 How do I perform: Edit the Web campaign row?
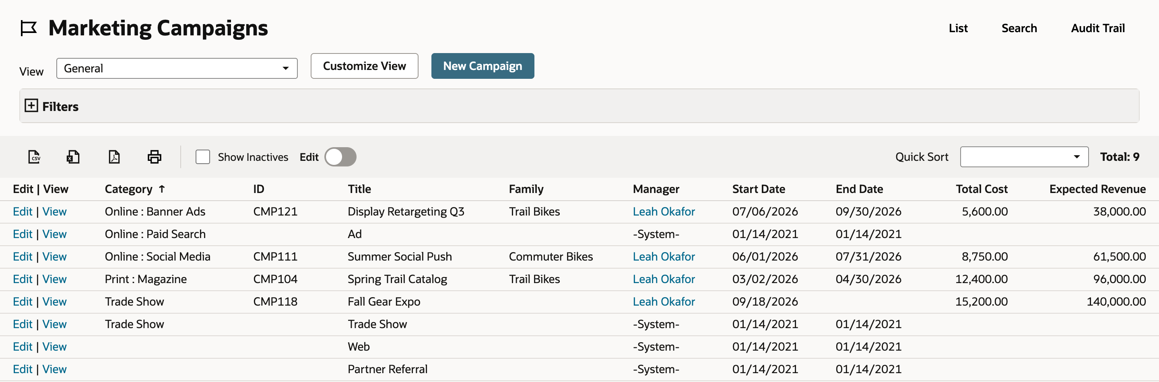click(x=23, y=347)
